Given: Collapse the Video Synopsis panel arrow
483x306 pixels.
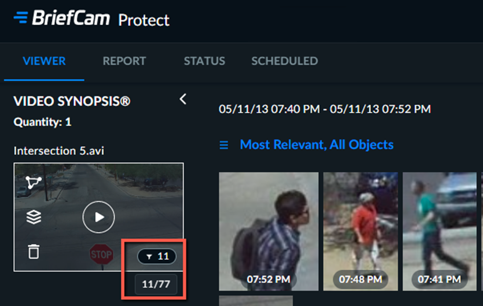Looking at the screenshot, I should click(x=183, y=99).
